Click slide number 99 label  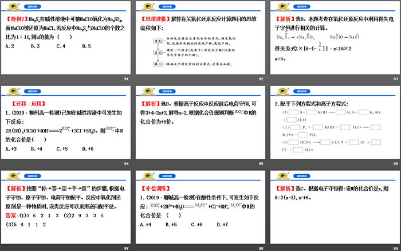[x=396, y=249]
